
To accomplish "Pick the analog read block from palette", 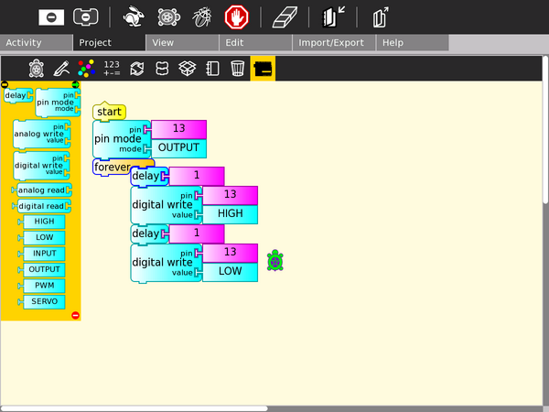I will coord(43,190).
